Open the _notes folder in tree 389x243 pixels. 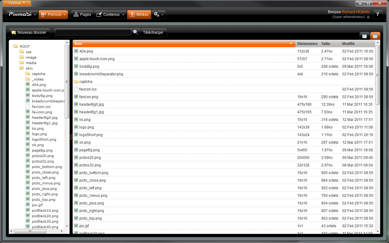(37, 79)
